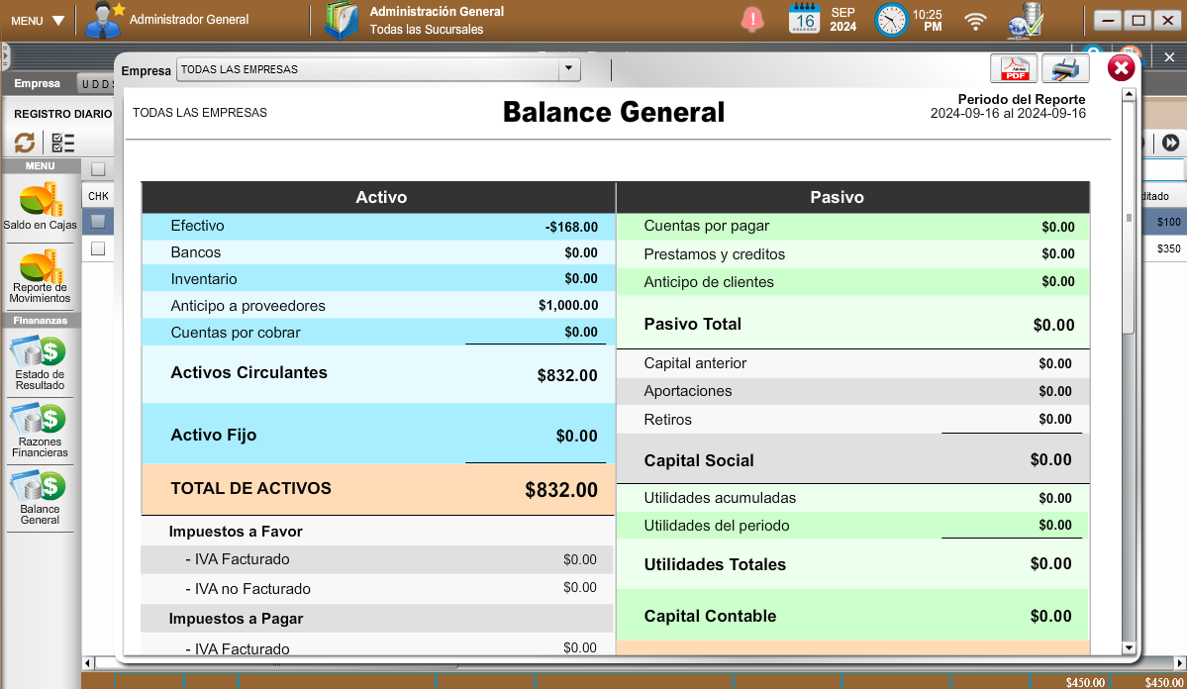Click the refresh arrows icon under Registro Diario
Image resolution: width=1187 pixels, height=689 pixels.
coord(25,143)
